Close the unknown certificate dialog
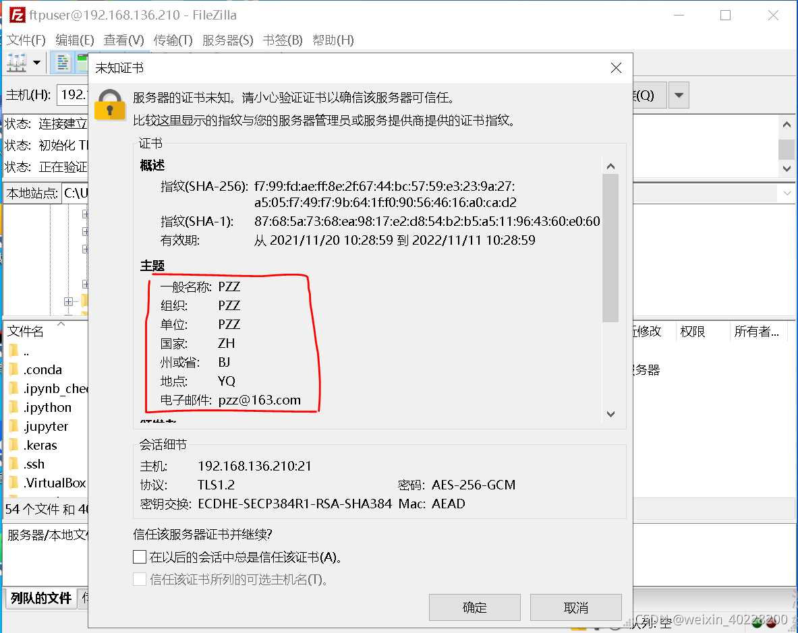798x633 pixels. pyautogui.click(x=615, y=68)
